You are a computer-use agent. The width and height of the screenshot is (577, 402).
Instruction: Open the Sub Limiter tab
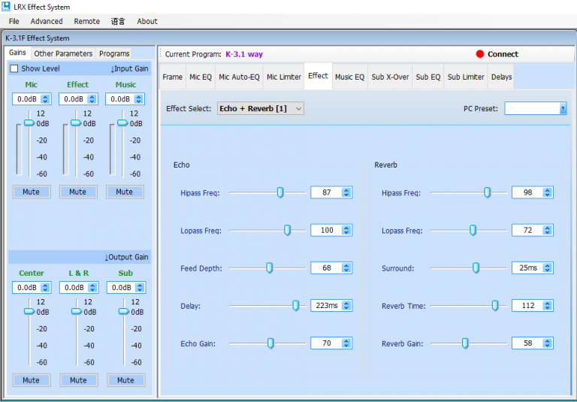click(466, 77)
